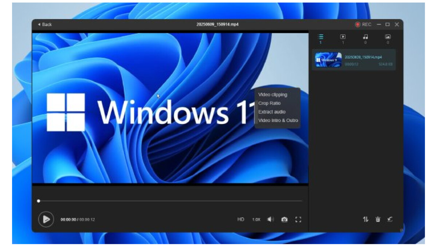Open the image files tab
Viewport: 437px width, 246px height.
(388, 37)
